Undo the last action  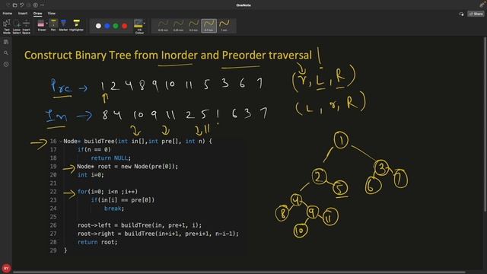click(x=22, y=5)
